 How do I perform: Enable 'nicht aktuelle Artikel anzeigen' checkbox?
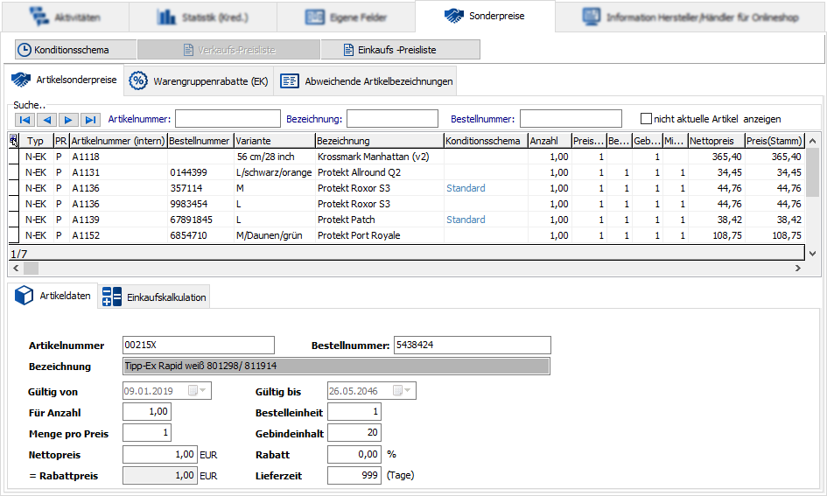(x=646, y=119)
